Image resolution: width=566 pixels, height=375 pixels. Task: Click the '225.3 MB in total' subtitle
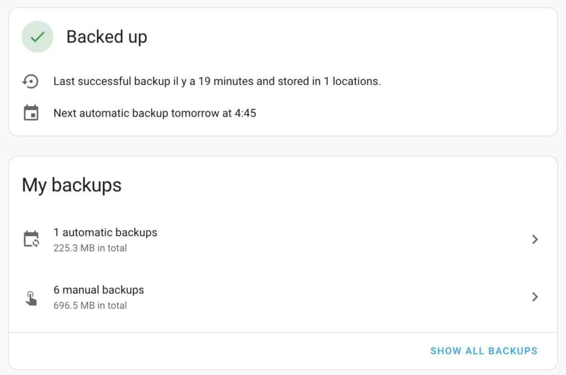coord(90,248)
